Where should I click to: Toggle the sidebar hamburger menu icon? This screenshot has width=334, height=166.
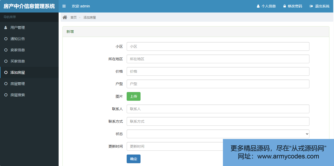click(64, 6)
